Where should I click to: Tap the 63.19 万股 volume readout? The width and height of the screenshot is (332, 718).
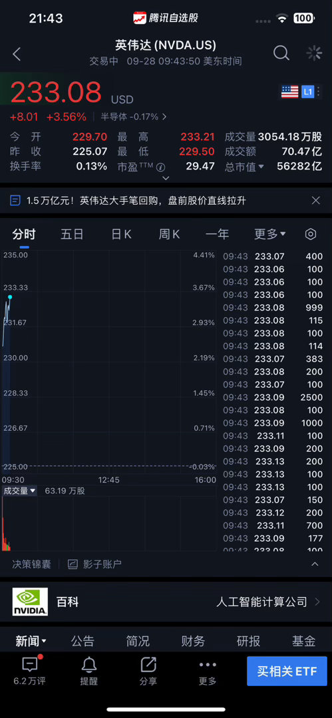(65, 491)
